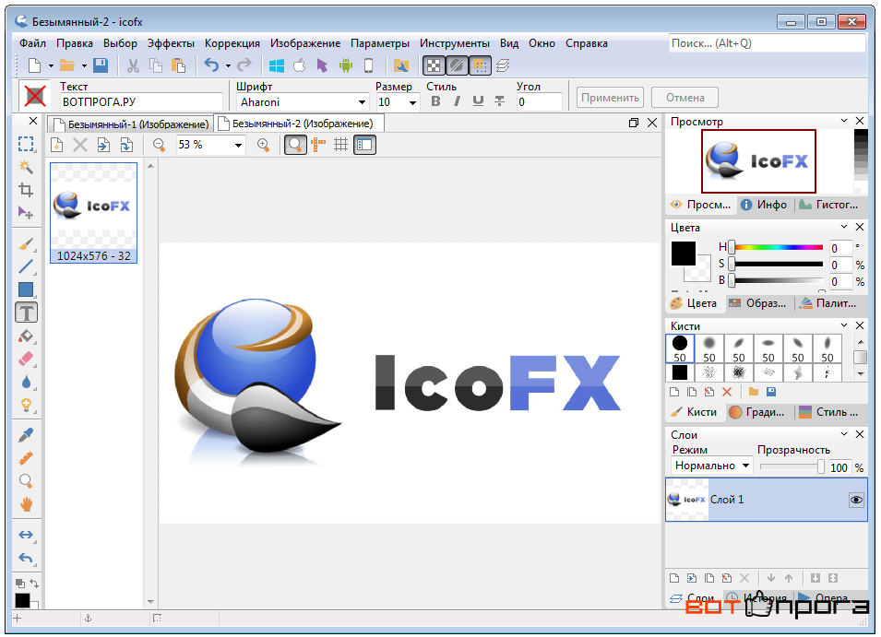Image resolution: width=881 pixels, height=637 pixels.
Task: Choose the crop tool
Action: (x=26, y=190)
